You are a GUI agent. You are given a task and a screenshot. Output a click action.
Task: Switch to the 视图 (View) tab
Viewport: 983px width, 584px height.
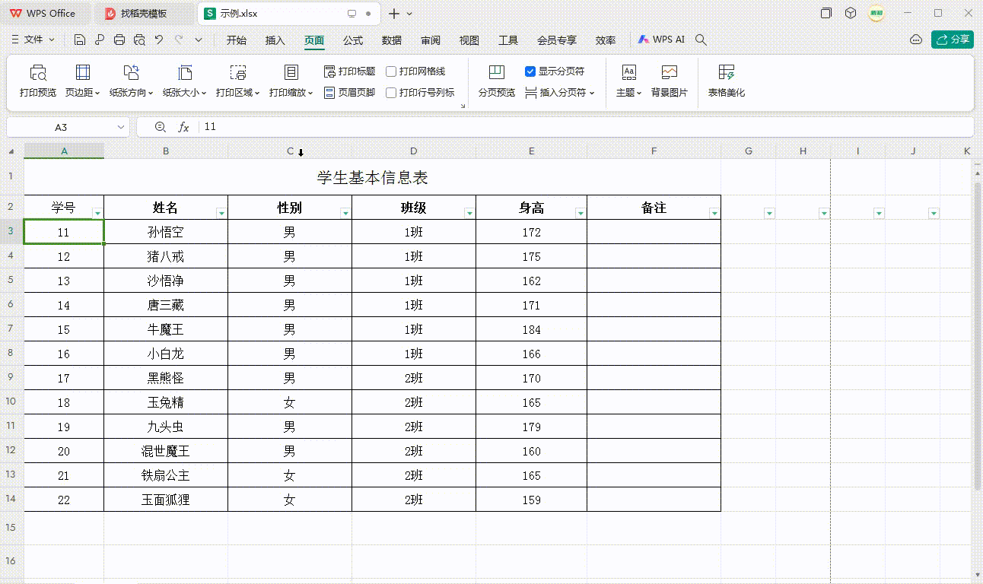coord(469,40)
